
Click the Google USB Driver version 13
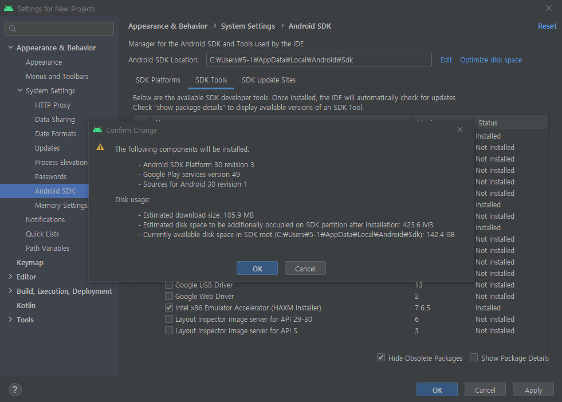(x=419, y=285)
